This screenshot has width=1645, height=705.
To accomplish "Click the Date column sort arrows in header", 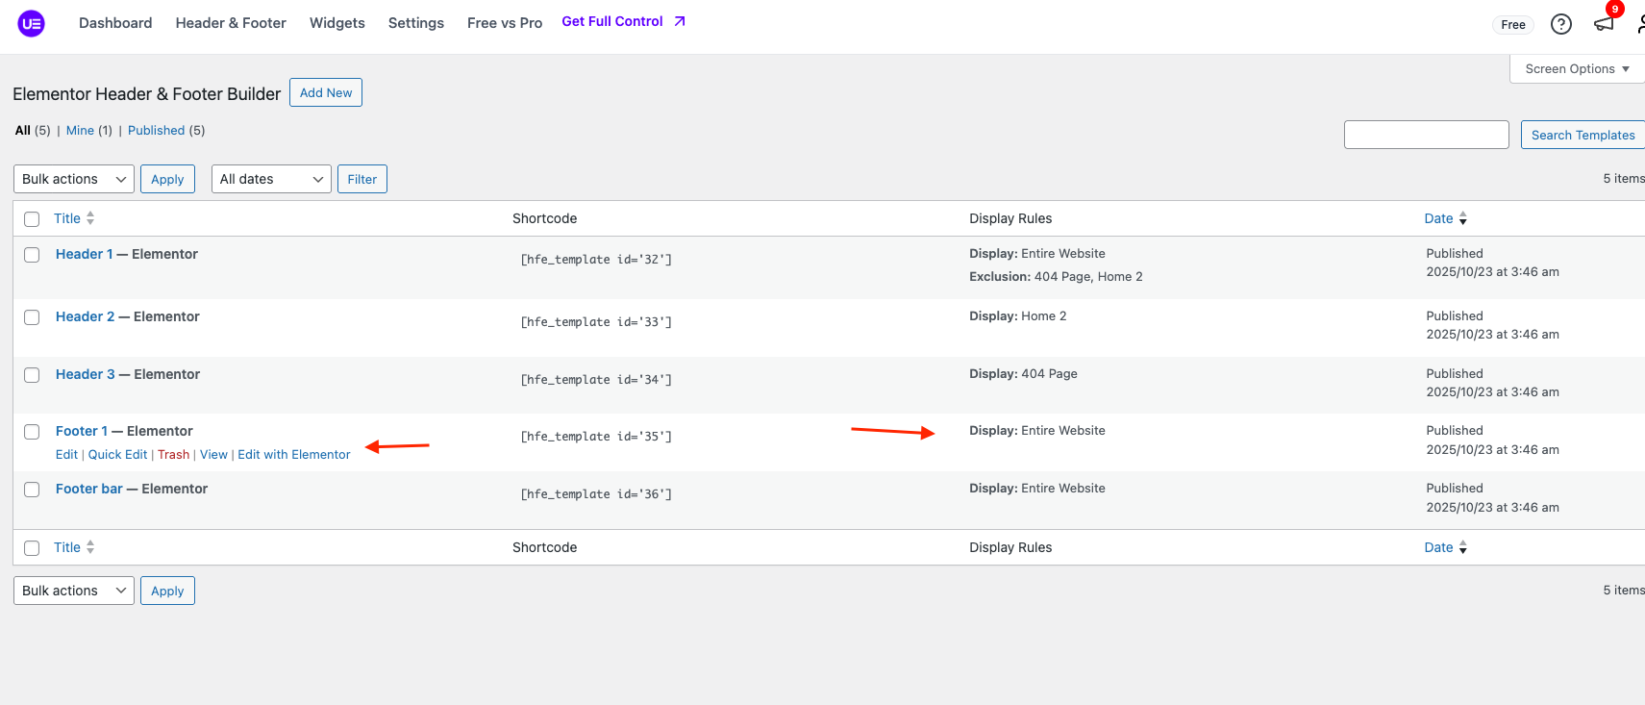I will pos(1462,219).
